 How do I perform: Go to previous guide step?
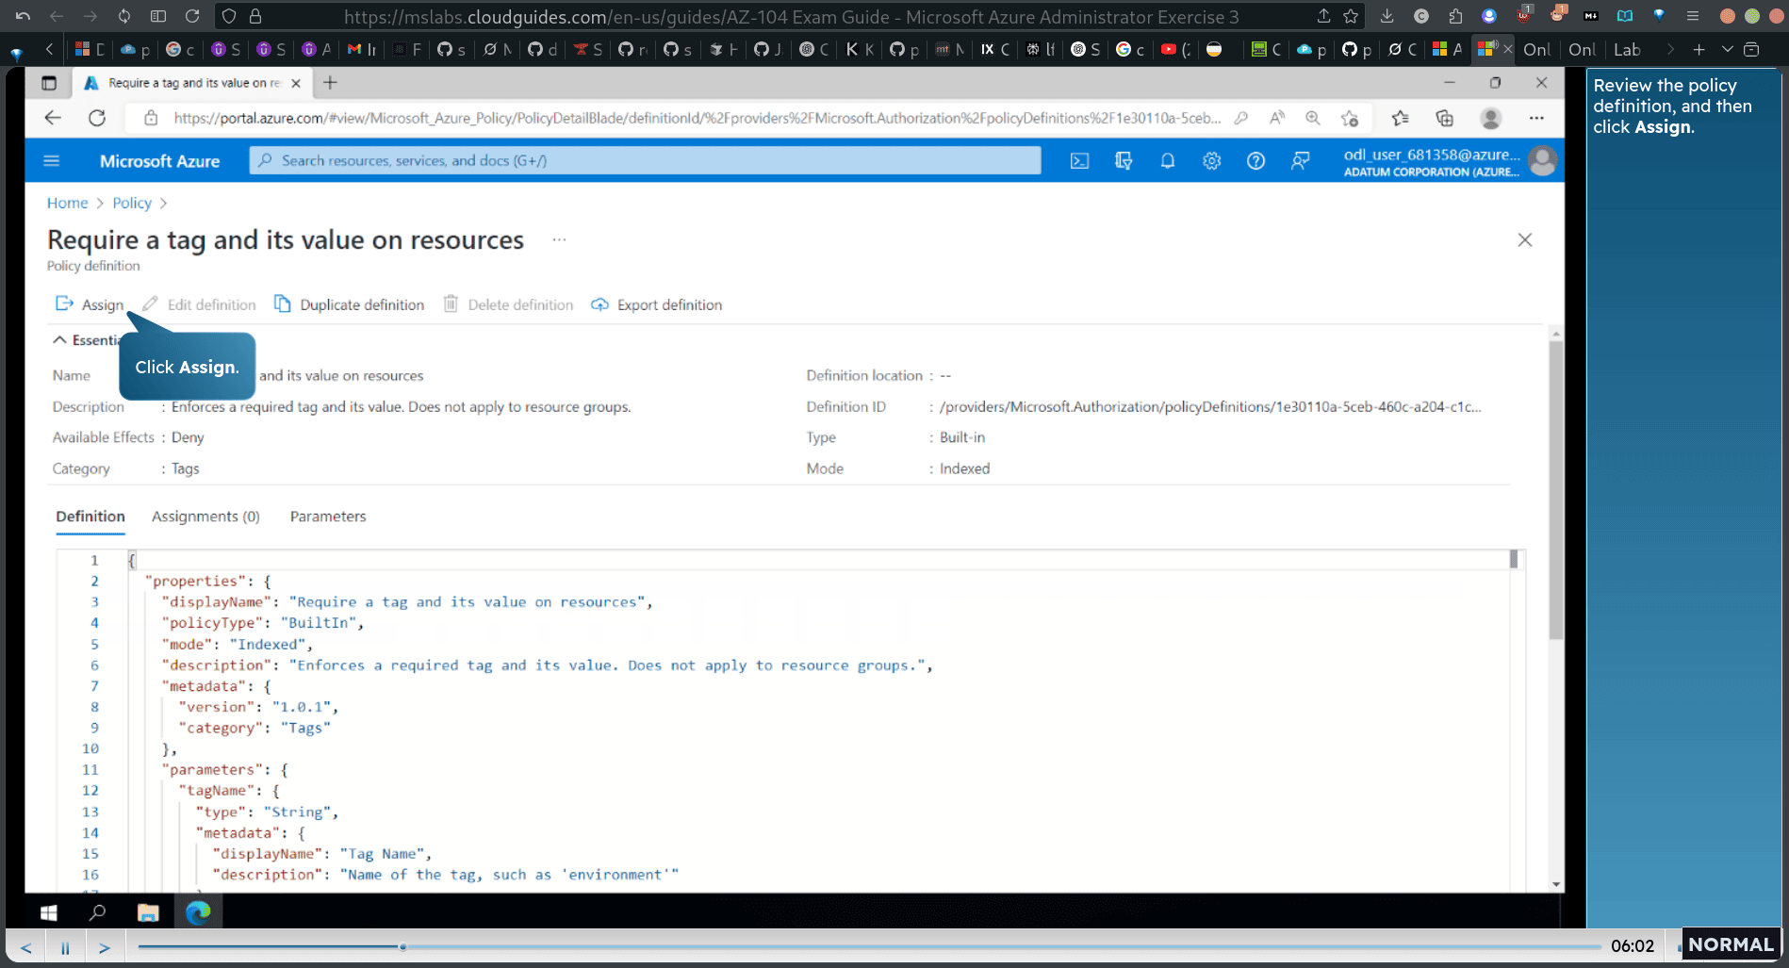click(26, 946)
